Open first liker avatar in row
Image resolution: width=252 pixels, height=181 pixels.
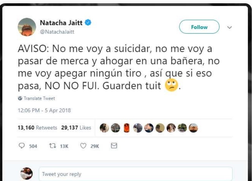coord(104,128)
